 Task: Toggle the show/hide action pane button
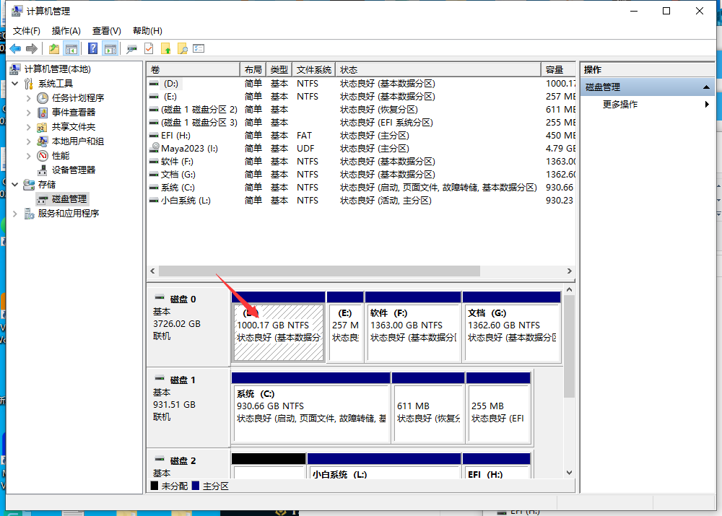point(110,48)
